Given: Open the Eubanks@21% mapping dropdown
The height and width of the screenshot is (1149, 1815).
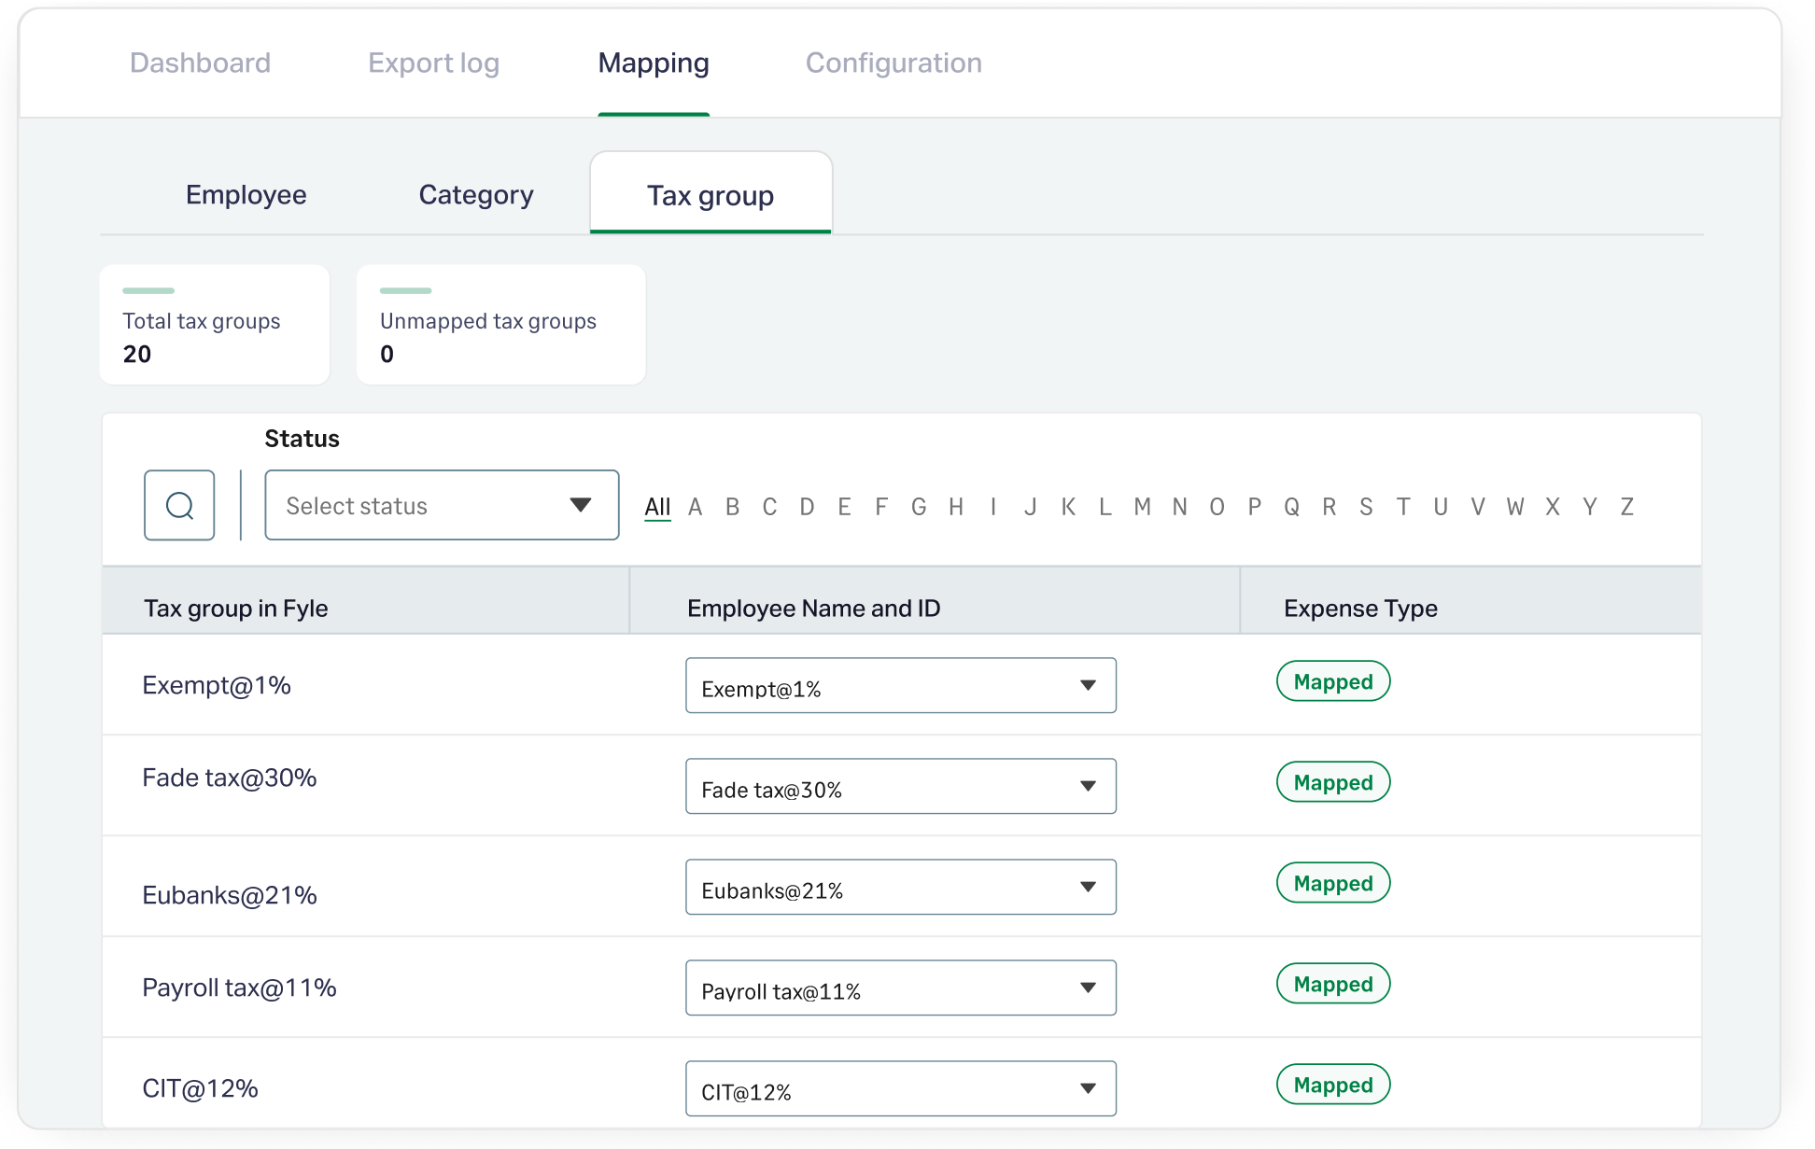Looking at the screenshot, I should point(900,888).
